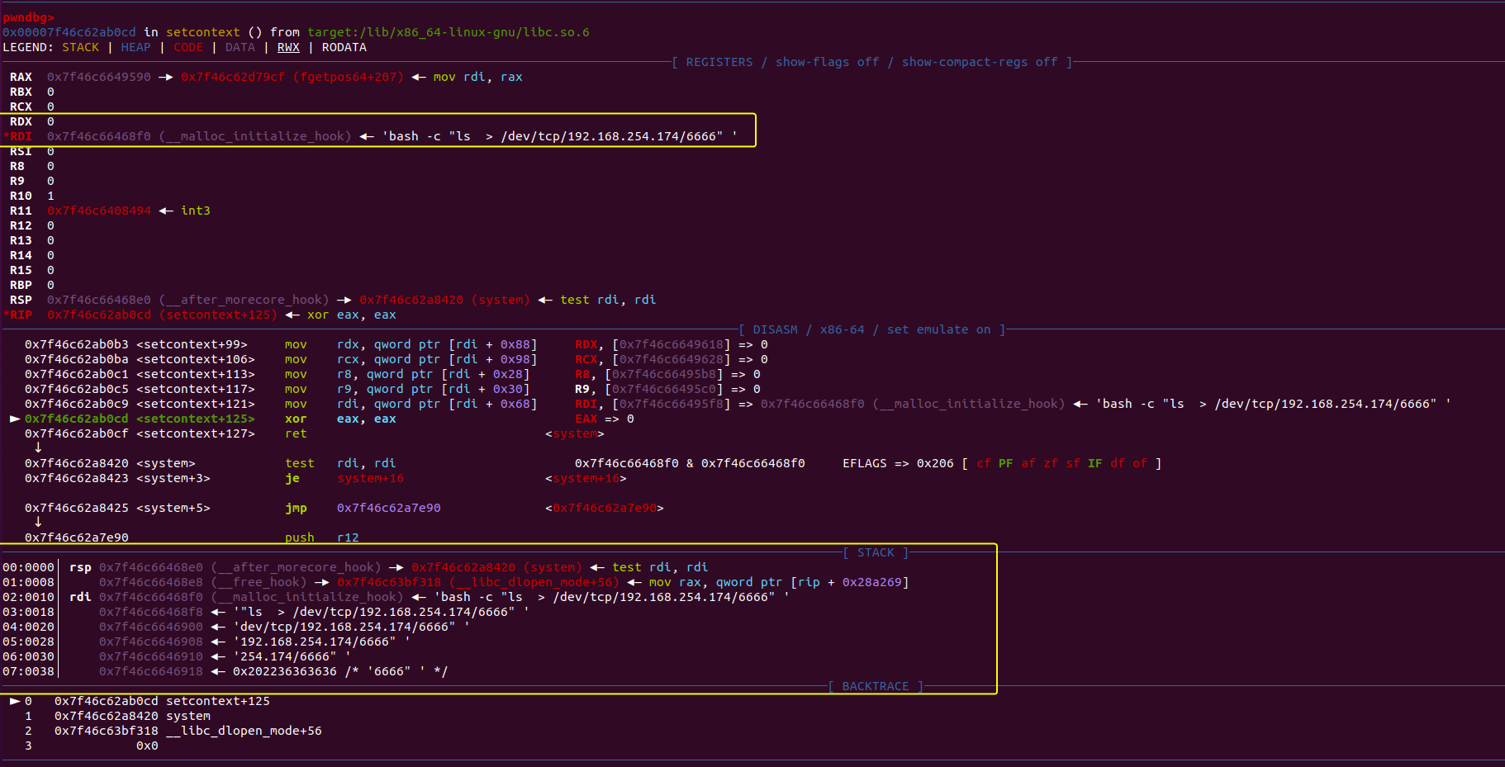Click '(setcontext+125)' in the RIP row
Viewport: 1505px width, 767px height.
(218, 315)
